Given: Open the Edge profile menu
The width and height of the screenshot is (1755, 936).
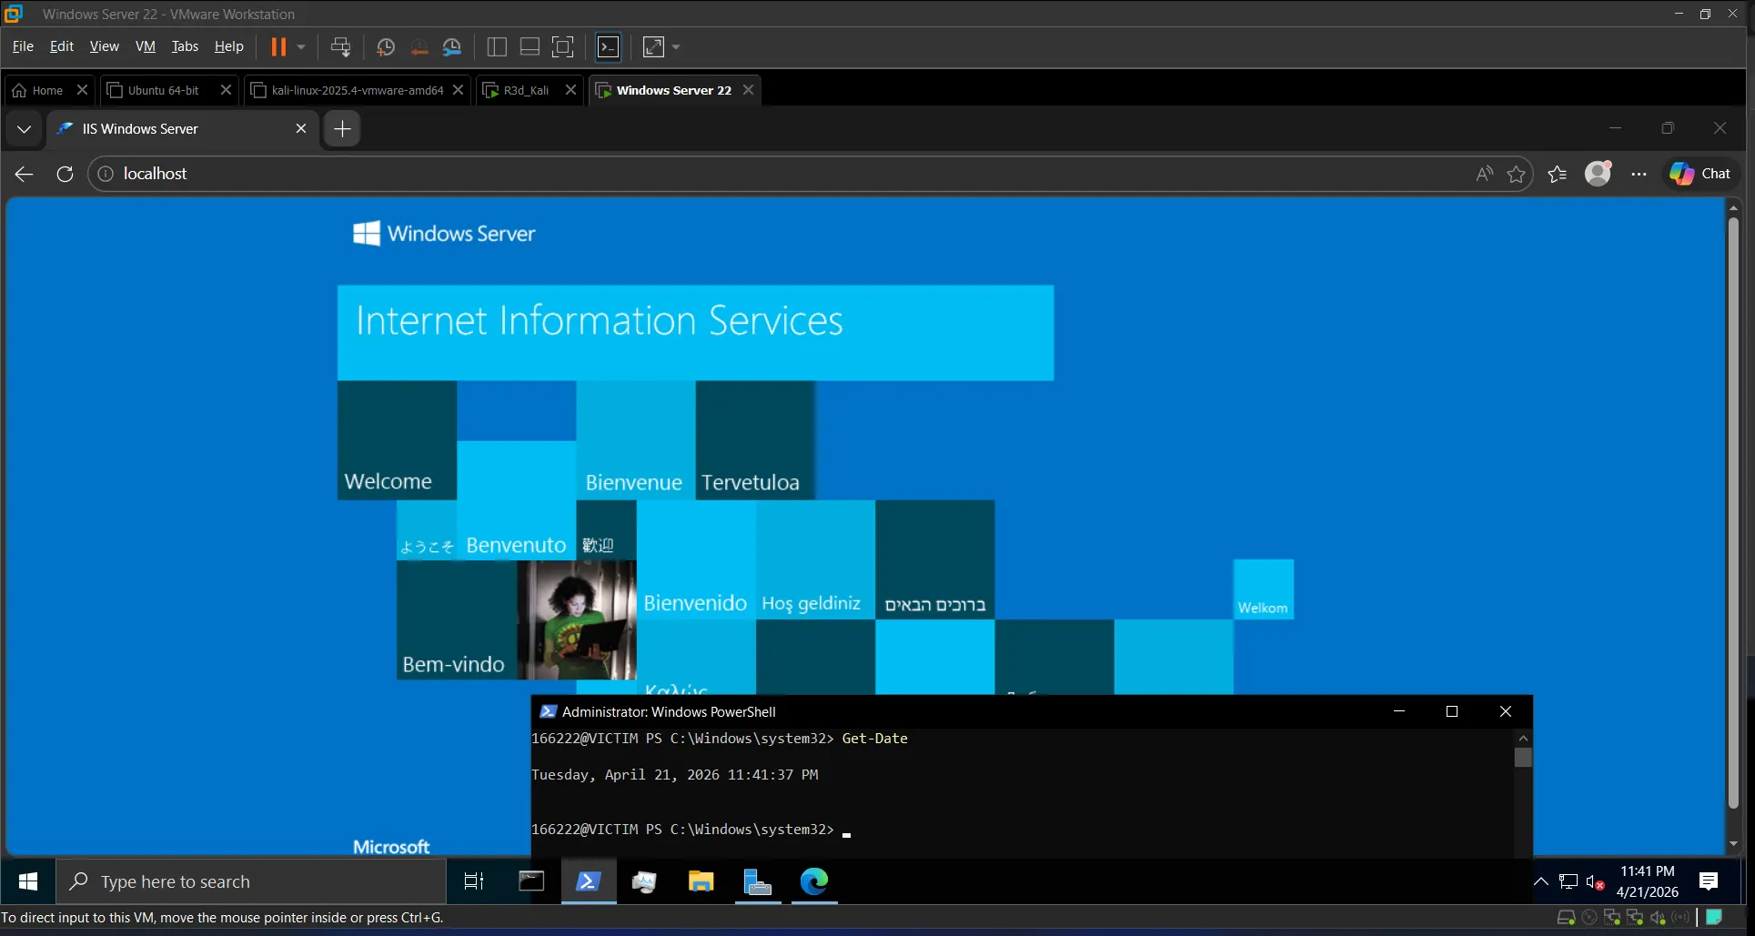Looking at the screenshot, I should (x=1598, y=174).
